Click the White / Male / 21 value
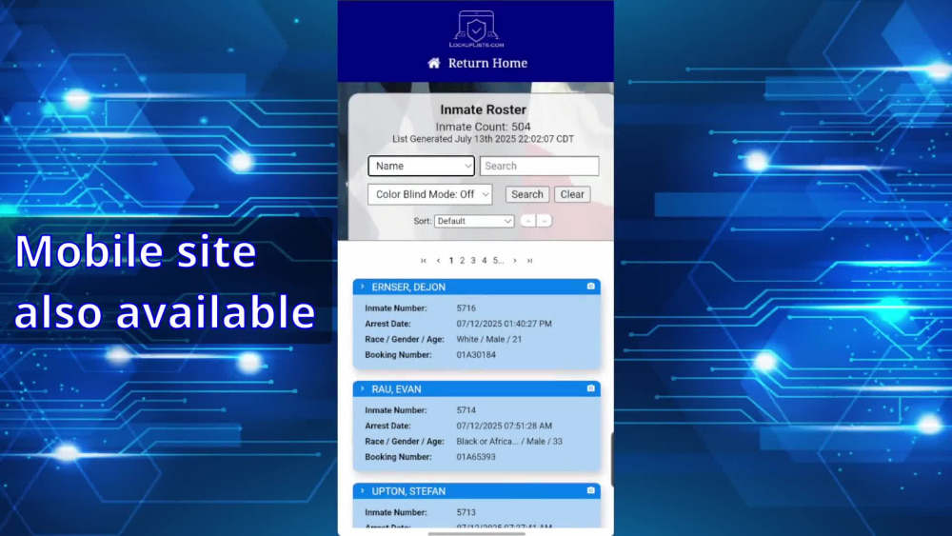The width and height of the screenshot is (952, 536). click(x=488, y=339)
